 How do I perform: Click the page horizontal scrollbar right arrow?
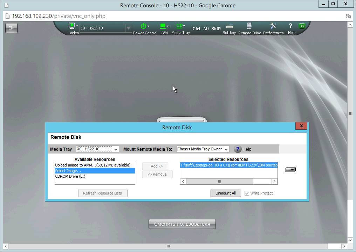pyautogui.click(x=344, y=246)
